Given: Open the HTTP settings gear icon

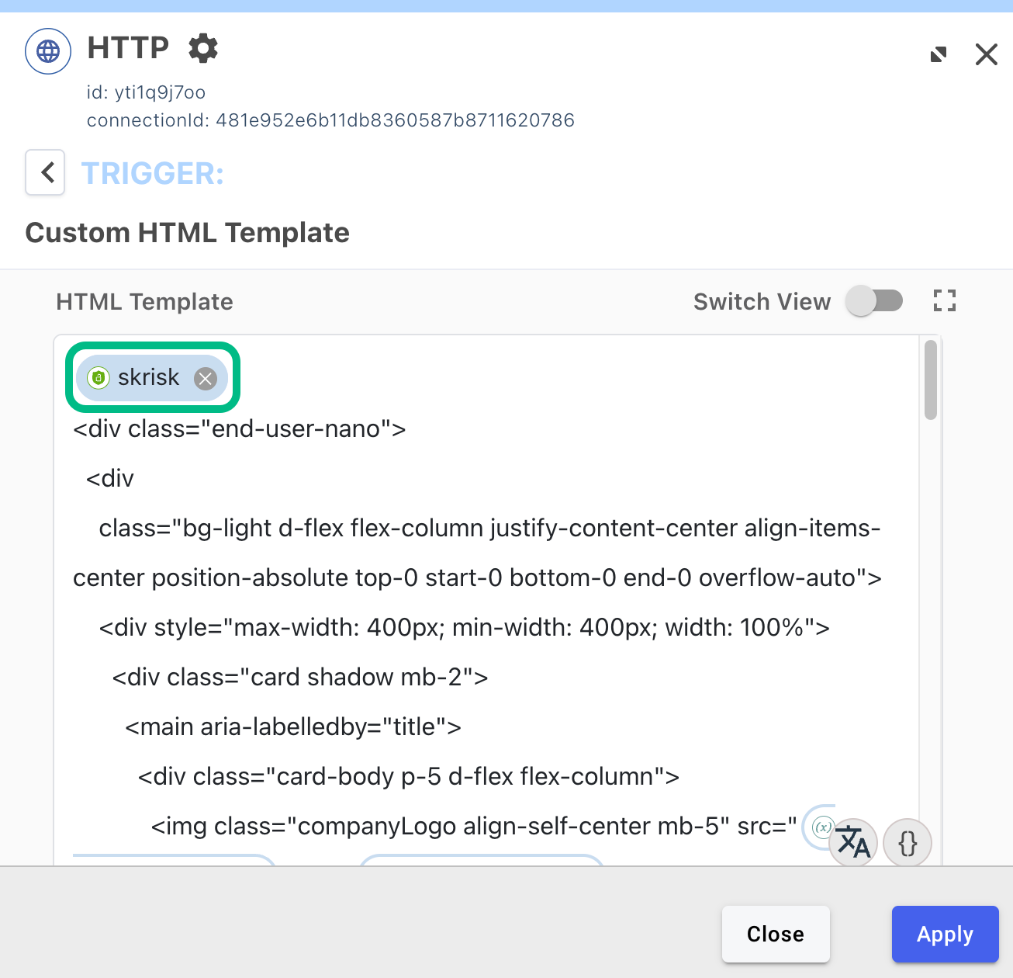Looking at the screenshot, I should pos(202,48).
